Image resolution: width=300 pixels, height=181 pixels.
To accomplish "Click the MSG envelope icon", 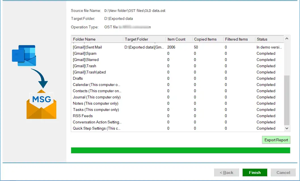I will [x=41, y=104].
